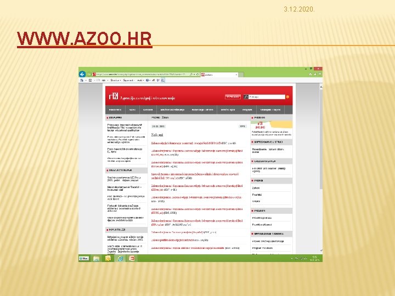This screenshot has width=395, height=296.
Task: Click the WWW.AZOO.HR slide title link
Action: tap(84, 39)
